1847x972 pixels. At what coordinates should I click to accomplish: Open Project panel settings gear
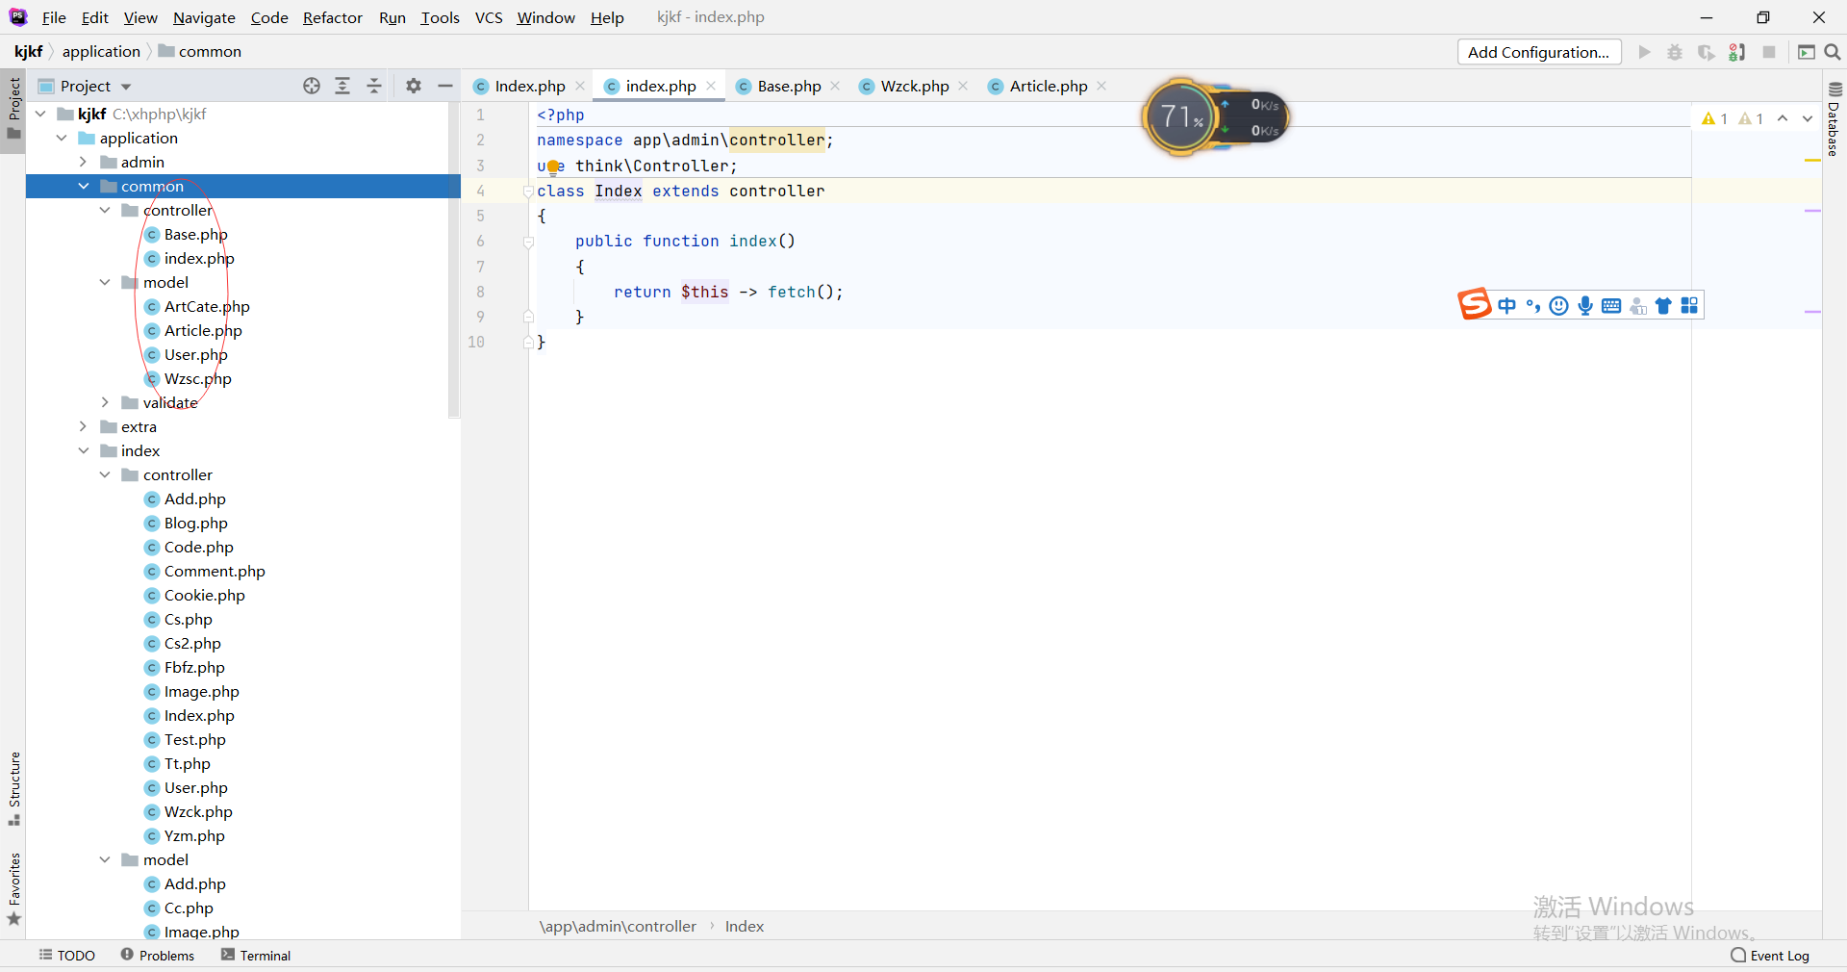tap(414, 86)
